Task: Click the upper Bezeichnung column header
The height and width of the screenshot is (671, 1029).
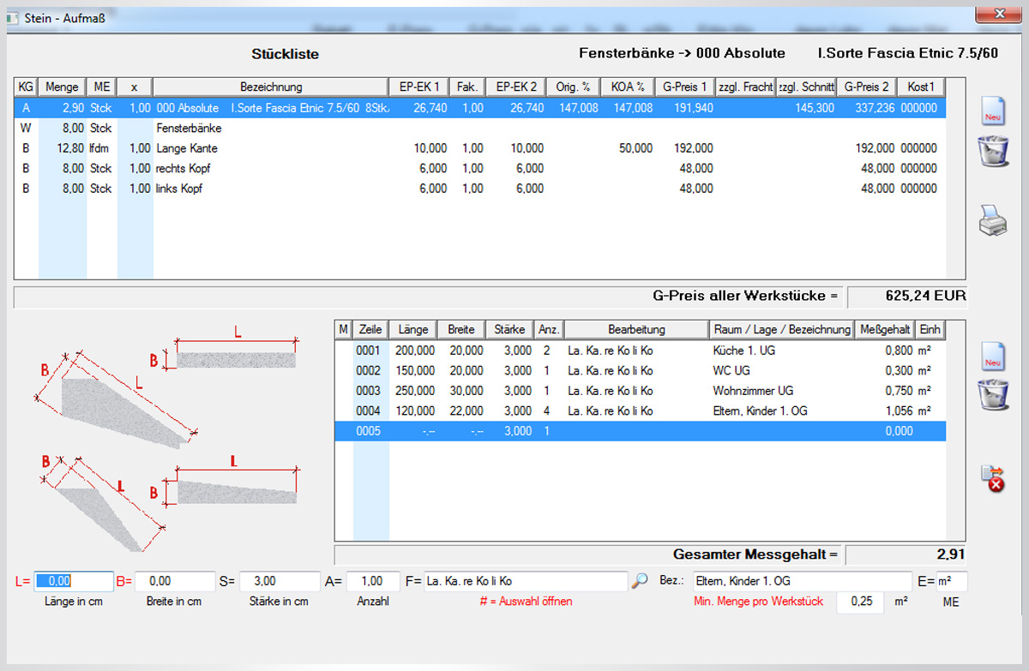Action: click(x=271, y=87)
